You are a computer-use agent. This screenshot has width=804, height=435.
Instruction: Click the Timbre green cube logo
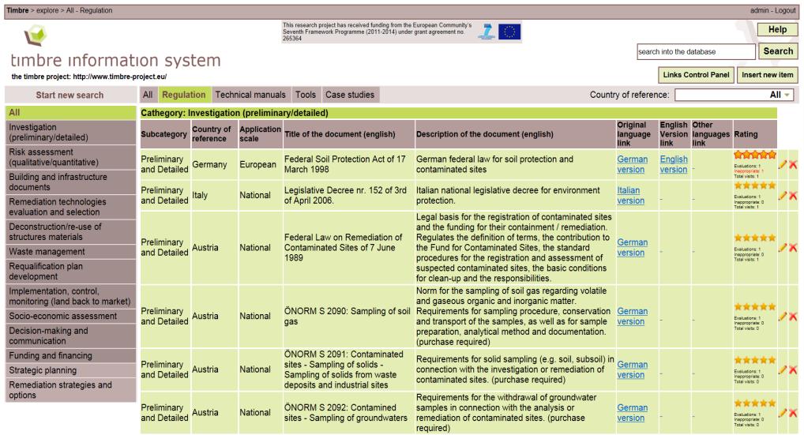[x=36, y=36]
